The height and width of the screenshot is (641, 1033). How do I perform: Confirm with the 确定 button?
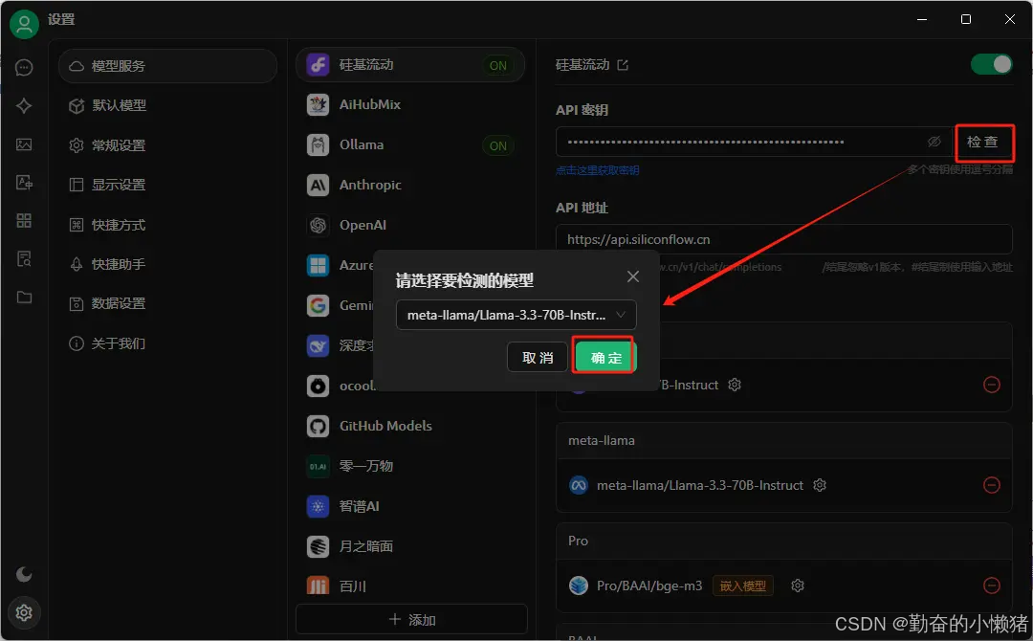(x=604, y=357)
